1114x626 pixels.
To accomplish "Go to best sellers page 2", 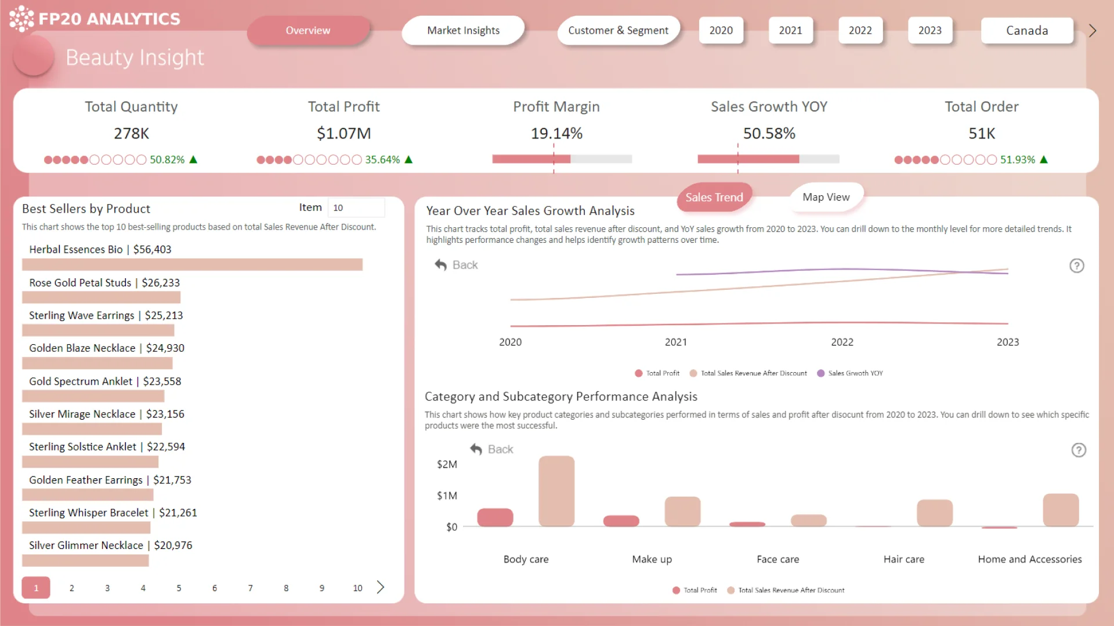I will [x=72, y=588].
